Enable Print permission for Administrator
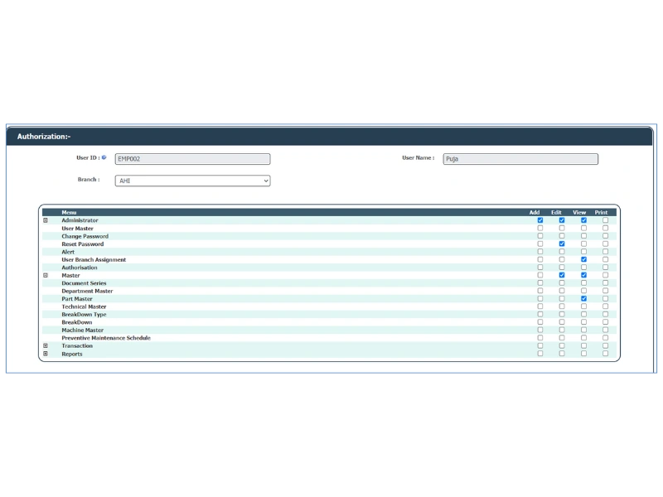 click(x=605, y=220)
